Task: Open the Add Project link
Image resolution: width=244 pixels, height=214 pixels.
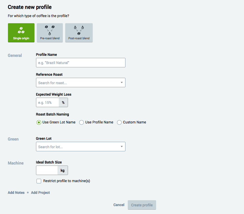Action: tap(40, 193)
